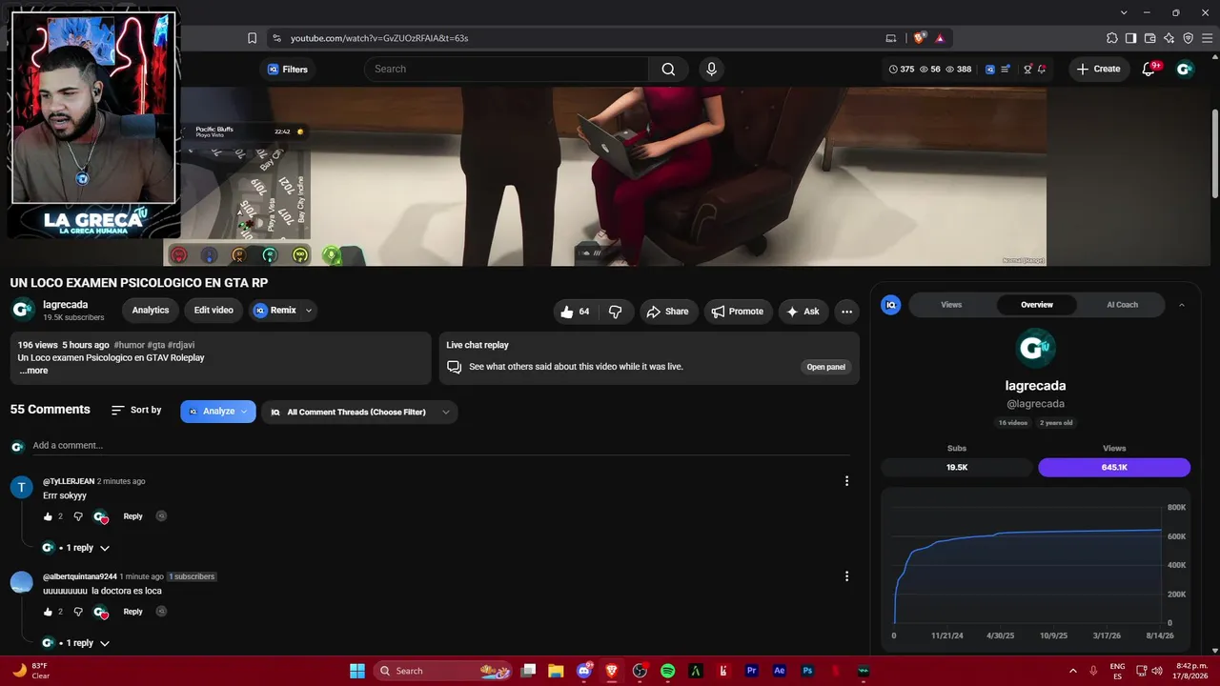
Task: Open YouTube notifications bell
Action: click(x=1149, y=70)
